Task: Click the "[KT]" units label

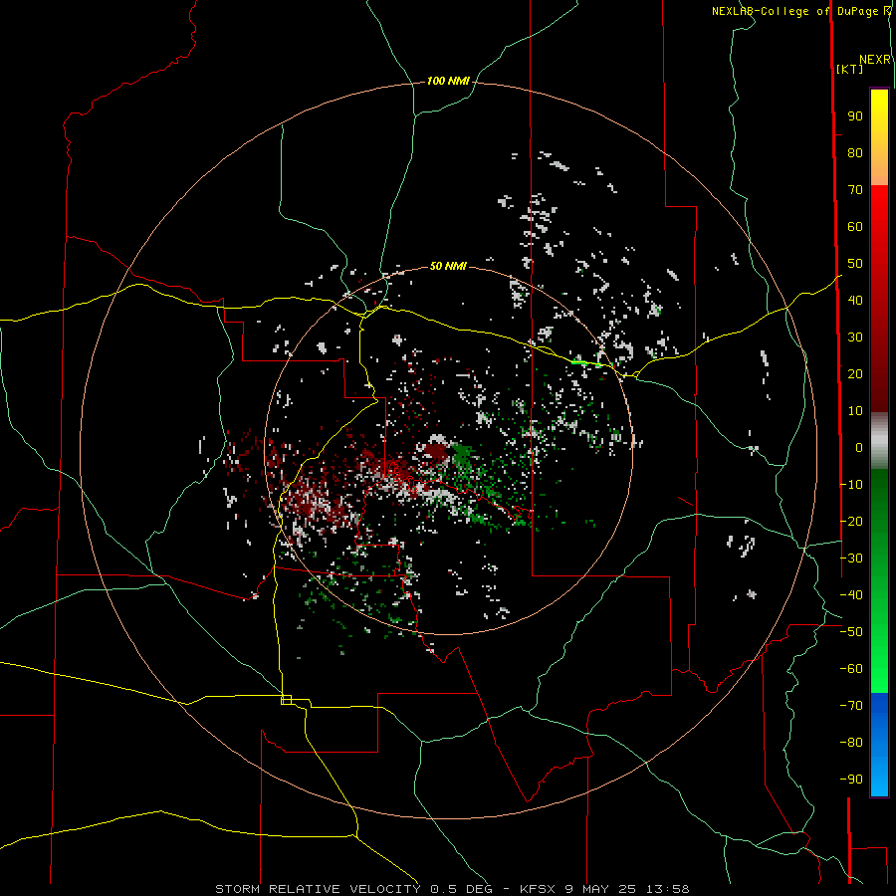Action: [x=850, y=69]
